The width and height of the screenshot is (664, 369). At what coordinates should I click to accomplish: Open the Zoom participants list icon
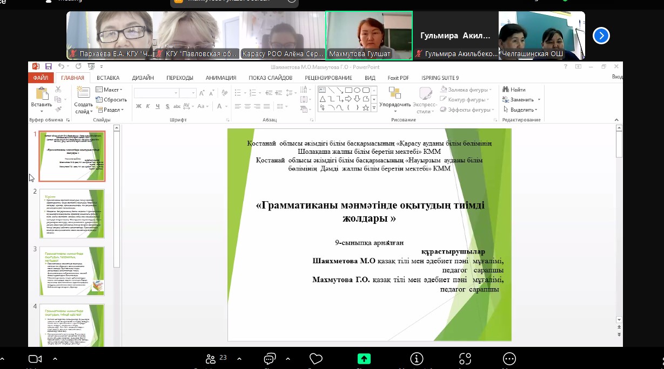point(211,359)
